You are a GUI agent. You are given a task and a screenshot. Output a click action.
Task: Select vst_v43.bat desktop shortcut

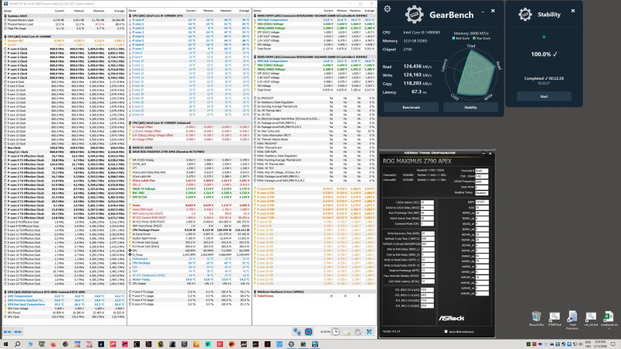click(591, 319)
